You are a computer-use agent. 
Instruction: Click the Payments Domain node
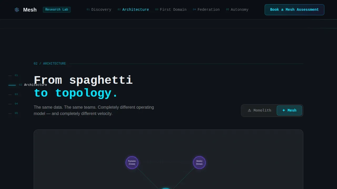132,162
